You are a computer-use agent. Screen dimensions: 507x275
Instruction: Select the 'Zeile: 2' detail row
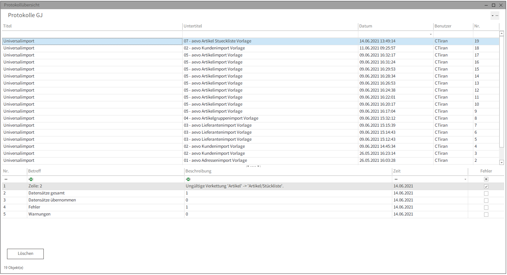(253, 186)
